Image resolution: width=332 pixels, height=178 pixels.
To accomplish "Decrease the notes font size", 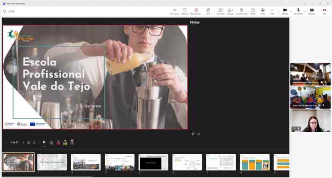I will click(199, 134).
